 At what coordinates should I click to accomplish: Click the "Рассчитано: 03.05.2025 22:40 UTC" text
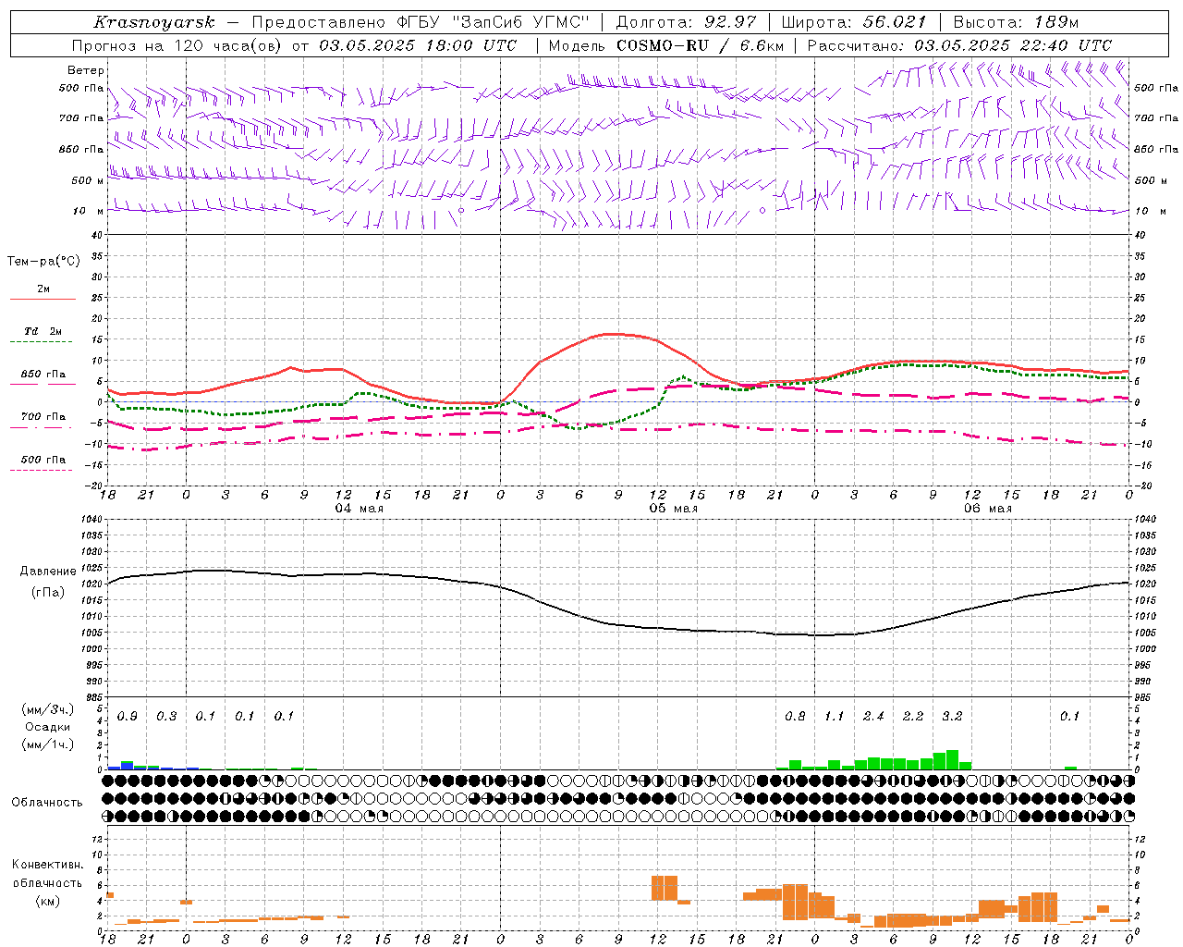[959, 45]
